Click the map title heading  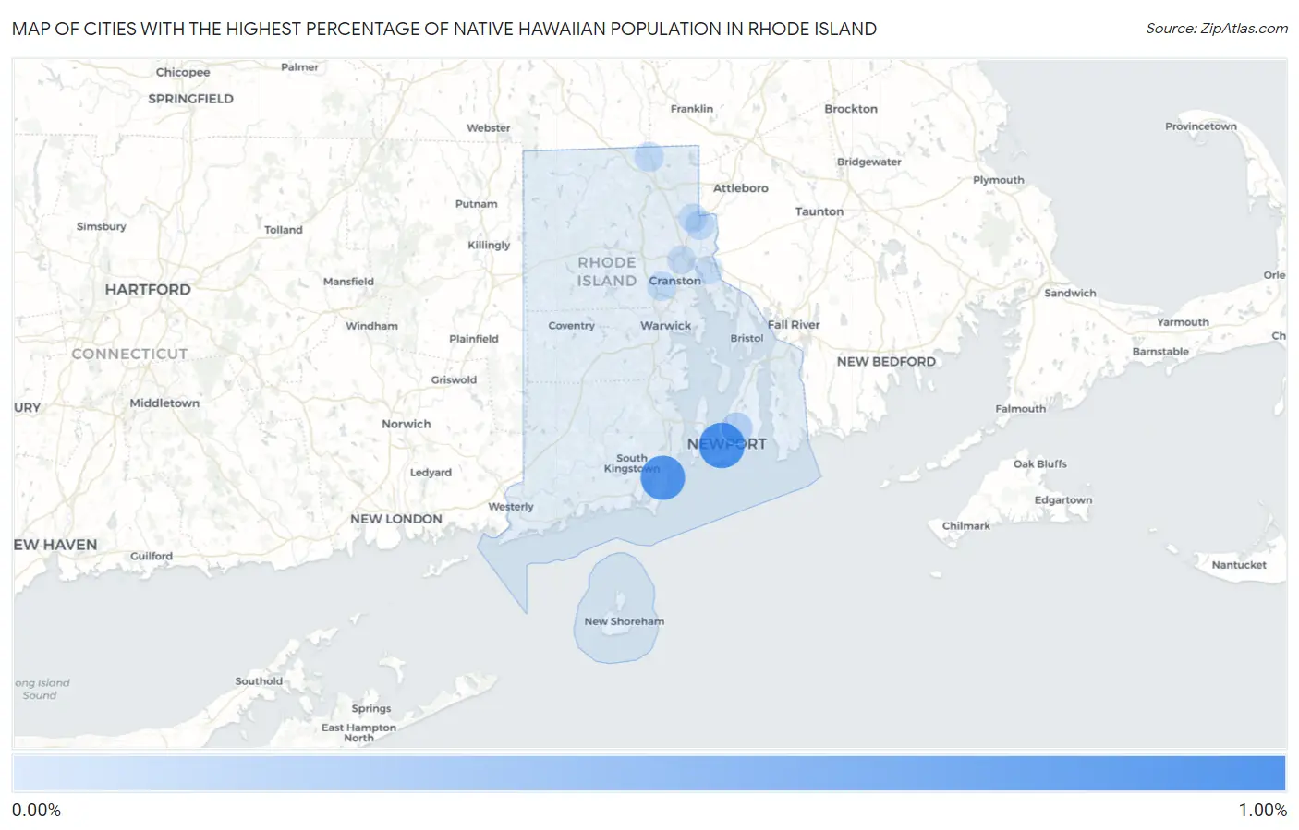pos(444,29)
